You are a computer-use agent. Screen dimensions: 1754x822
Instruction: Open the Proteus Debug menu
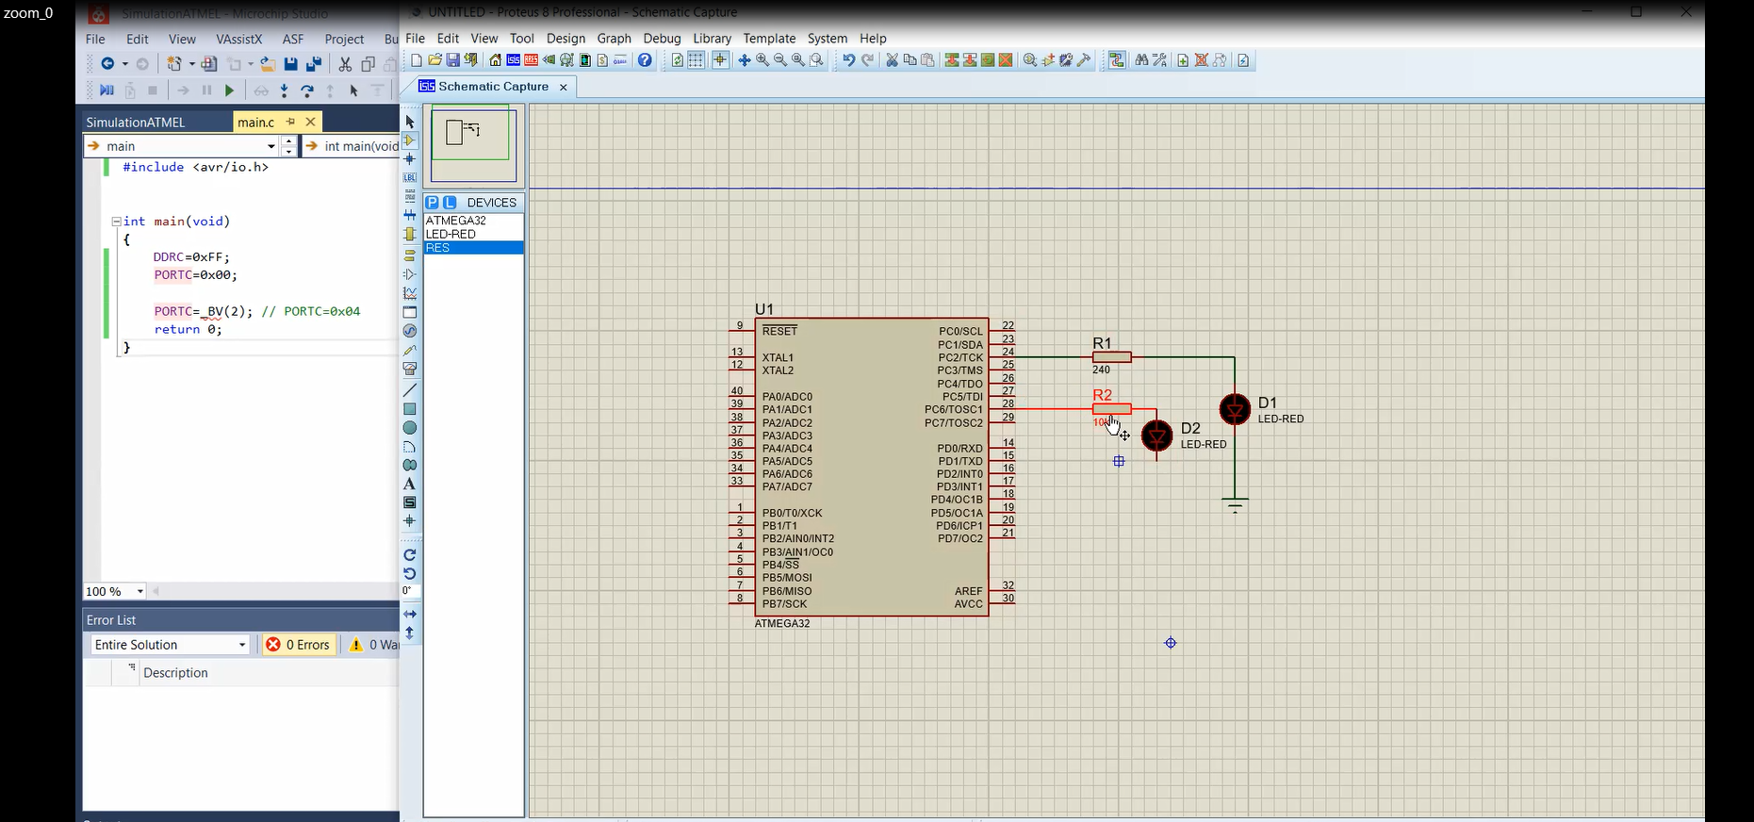pyautogui.click(x=662, y=39)
